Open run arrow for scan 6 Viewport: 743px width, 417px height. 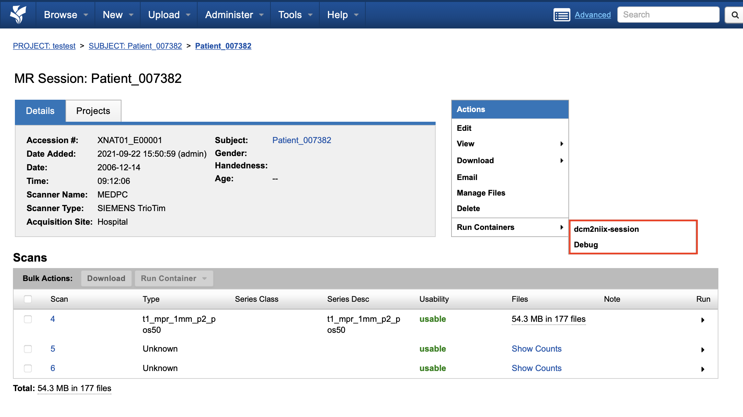click(x=703, y=369)
